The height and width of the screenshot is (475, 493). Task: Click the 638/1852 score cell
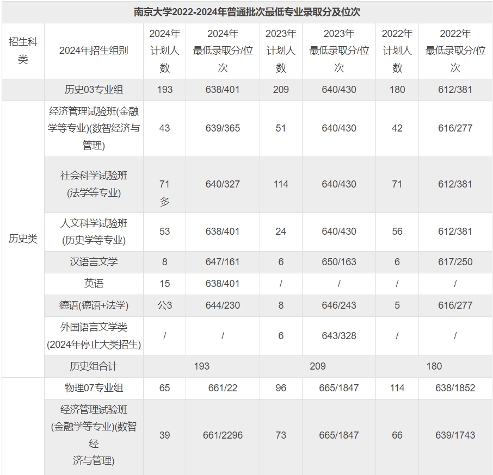tap(455, 388)
